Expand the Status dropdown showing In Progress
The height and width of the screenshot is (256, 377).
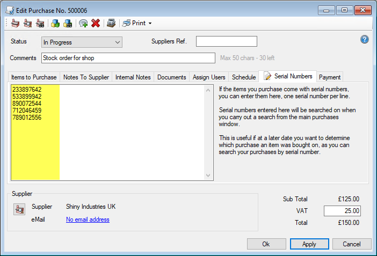(118, 42)
